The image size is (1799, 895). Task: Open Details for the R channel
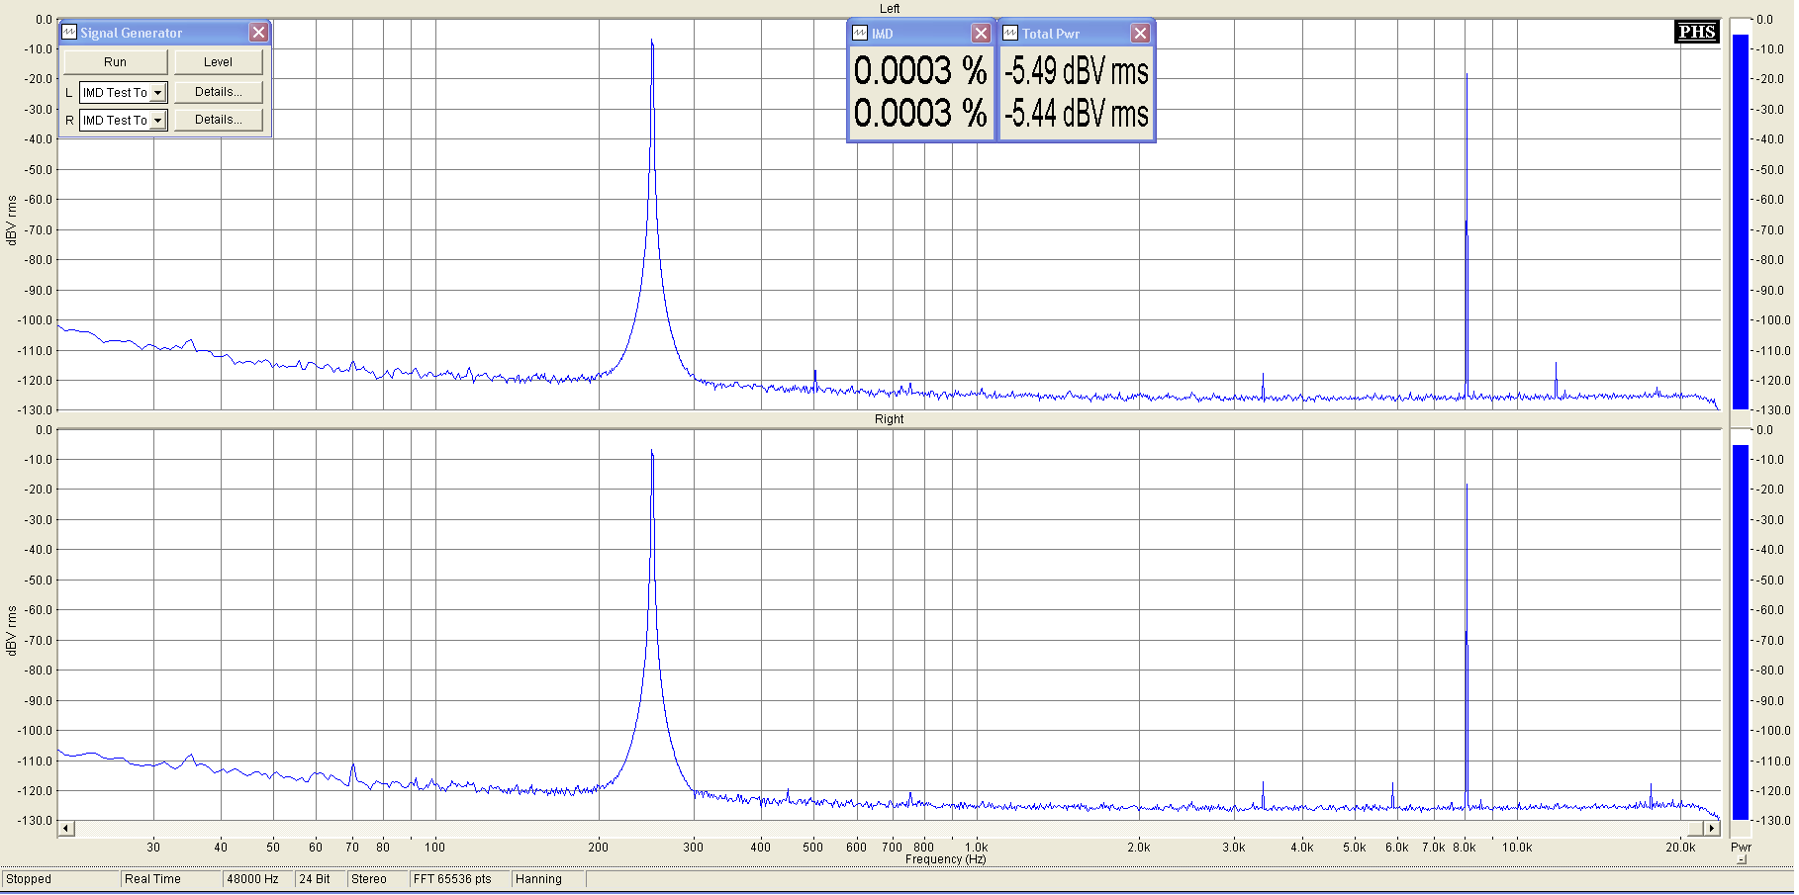[218, 120]
